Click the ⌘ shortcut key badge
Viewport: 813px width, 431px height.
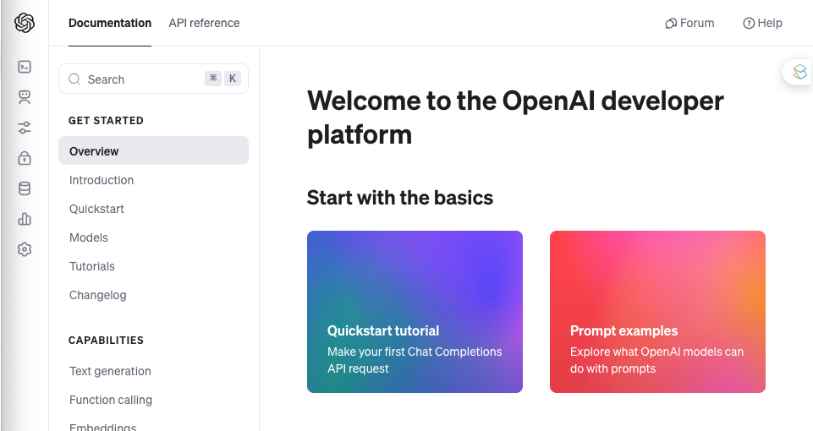(213, 79)
